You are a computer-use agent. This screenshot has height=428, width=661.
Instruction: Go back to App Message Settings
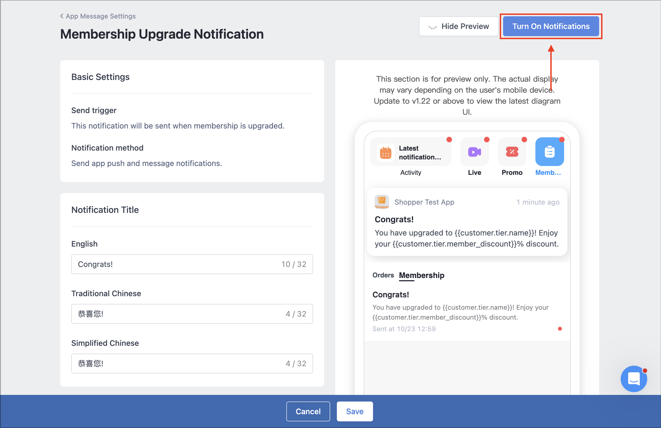pos(98,16)
